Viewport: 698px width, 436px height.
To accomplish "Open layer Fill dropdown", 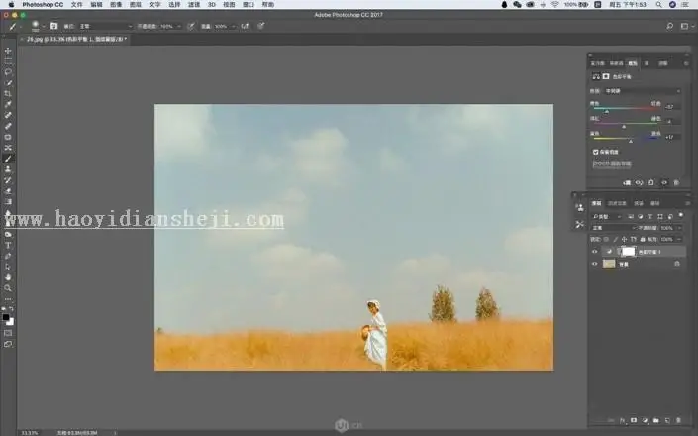I will (x=679, y=239).
